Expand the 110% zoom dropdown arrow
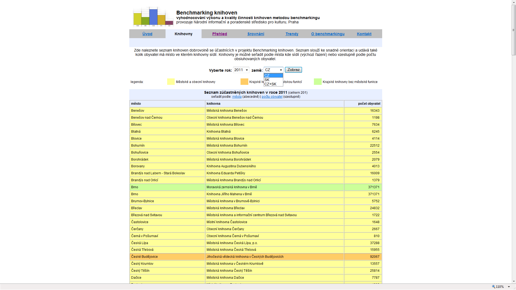 509,287
